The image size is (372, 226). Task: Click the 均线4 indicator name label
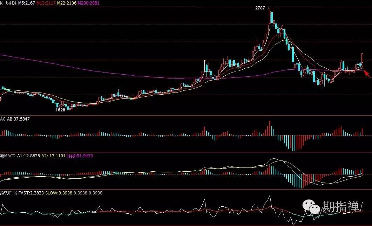click(11, 3)
